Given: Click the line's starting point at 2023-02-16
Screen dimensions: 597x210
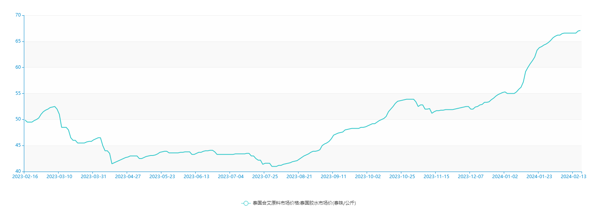Looking at the screenshot, I should pyautogui.click(x=25, y=120).
